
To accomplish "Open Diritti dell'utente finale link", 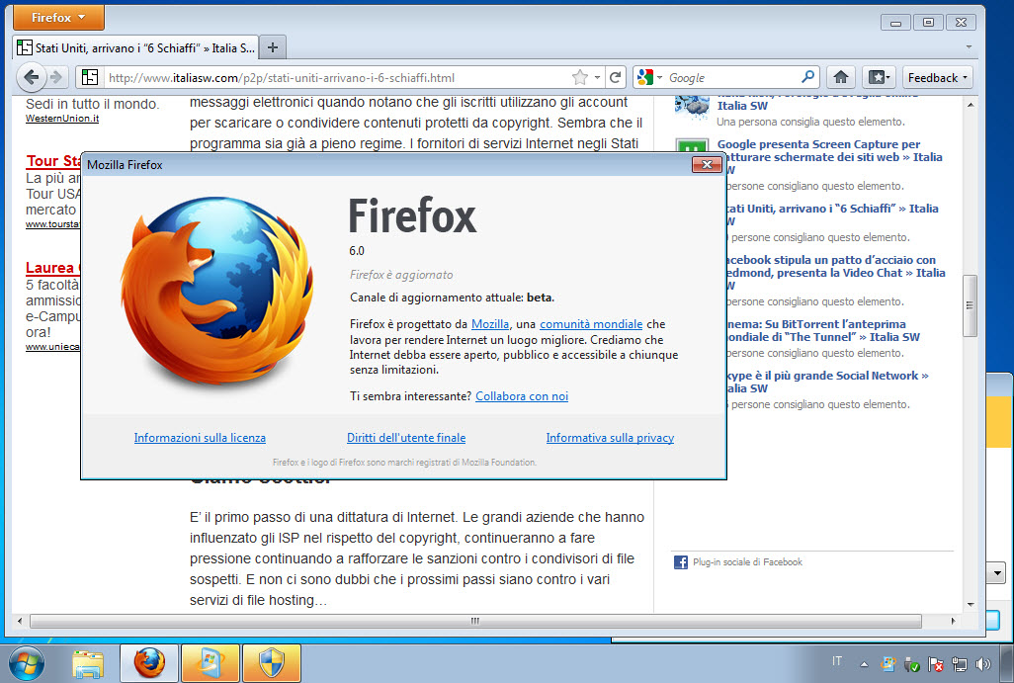I will point(406,438).
